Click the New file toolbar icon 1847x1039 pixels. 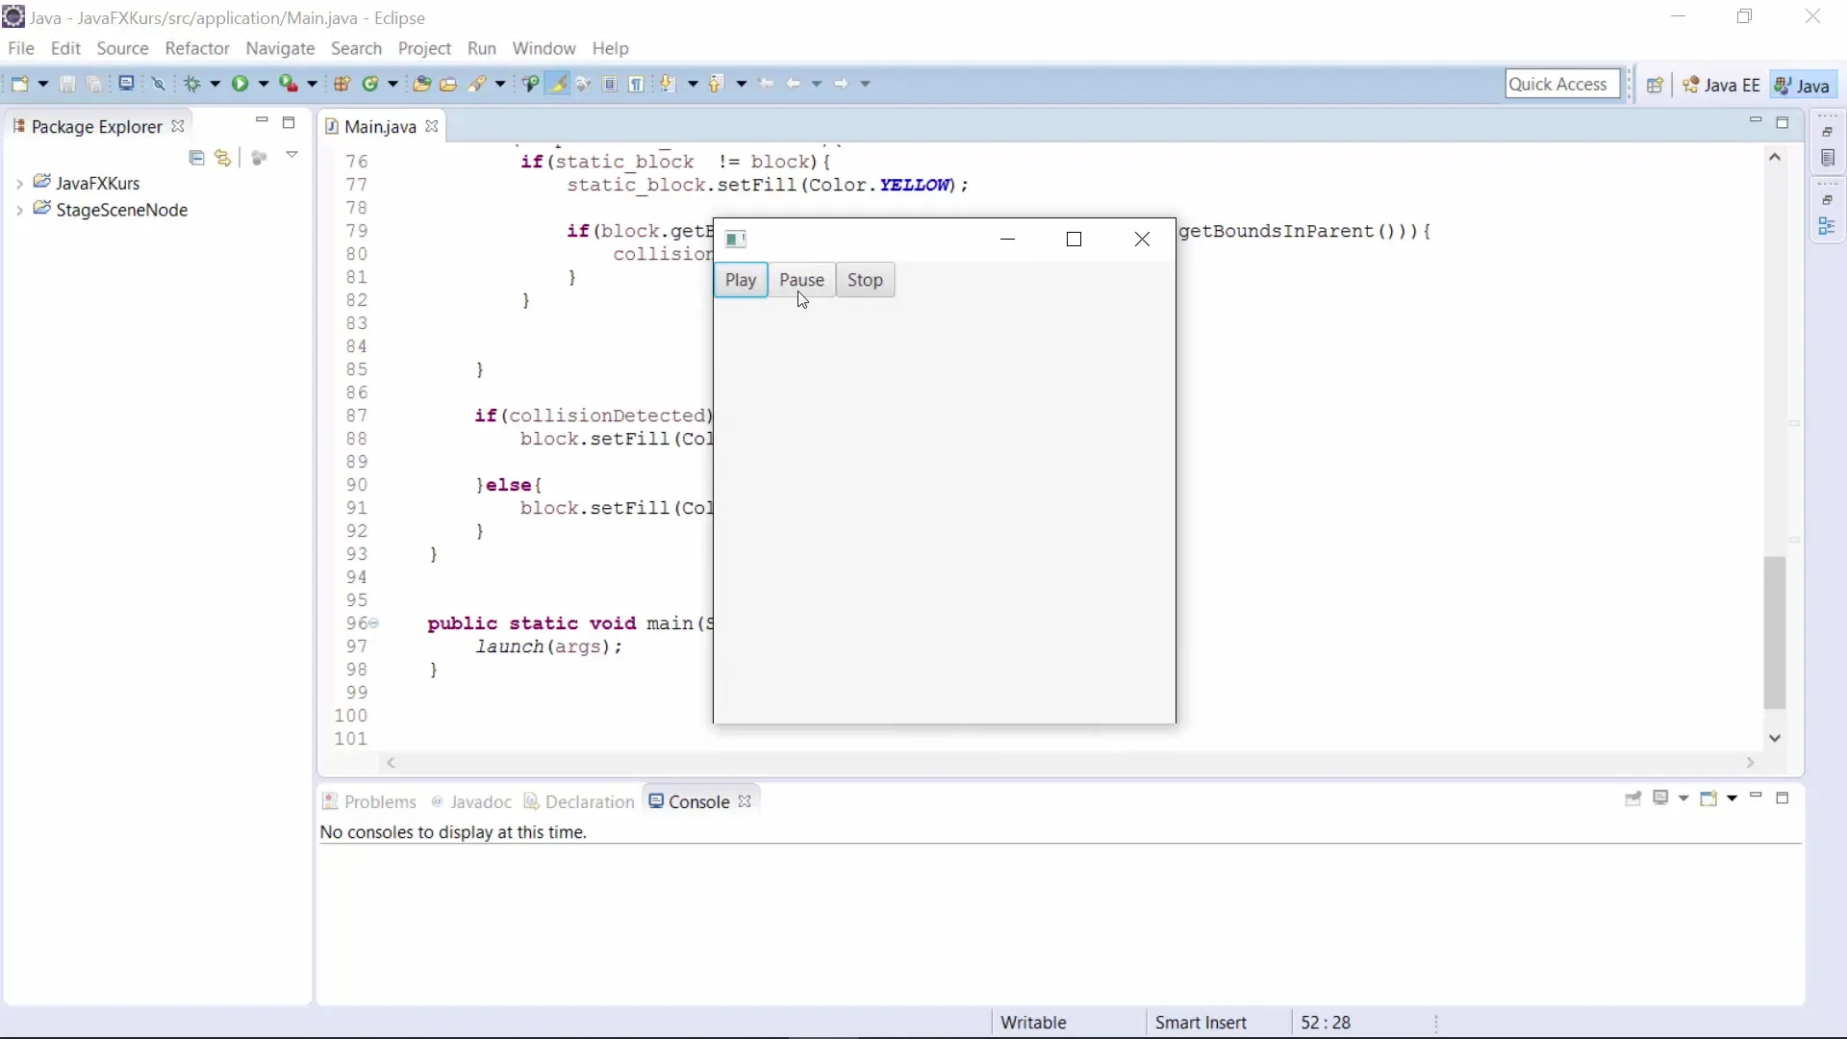click(19, 84)
